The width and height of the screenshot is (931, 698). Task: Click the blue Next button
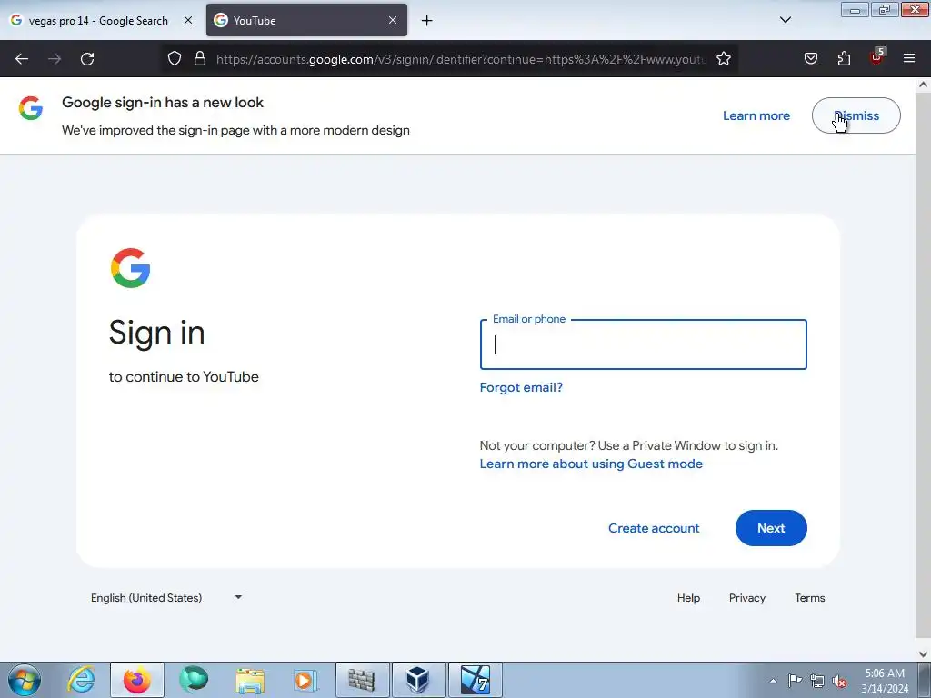pos(771,528)
